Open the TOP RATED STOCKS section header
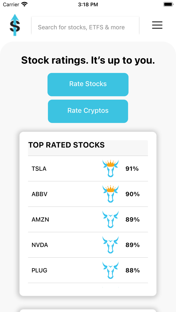The height and width of the screenshot is (312, 176). (x=67, y=145)
